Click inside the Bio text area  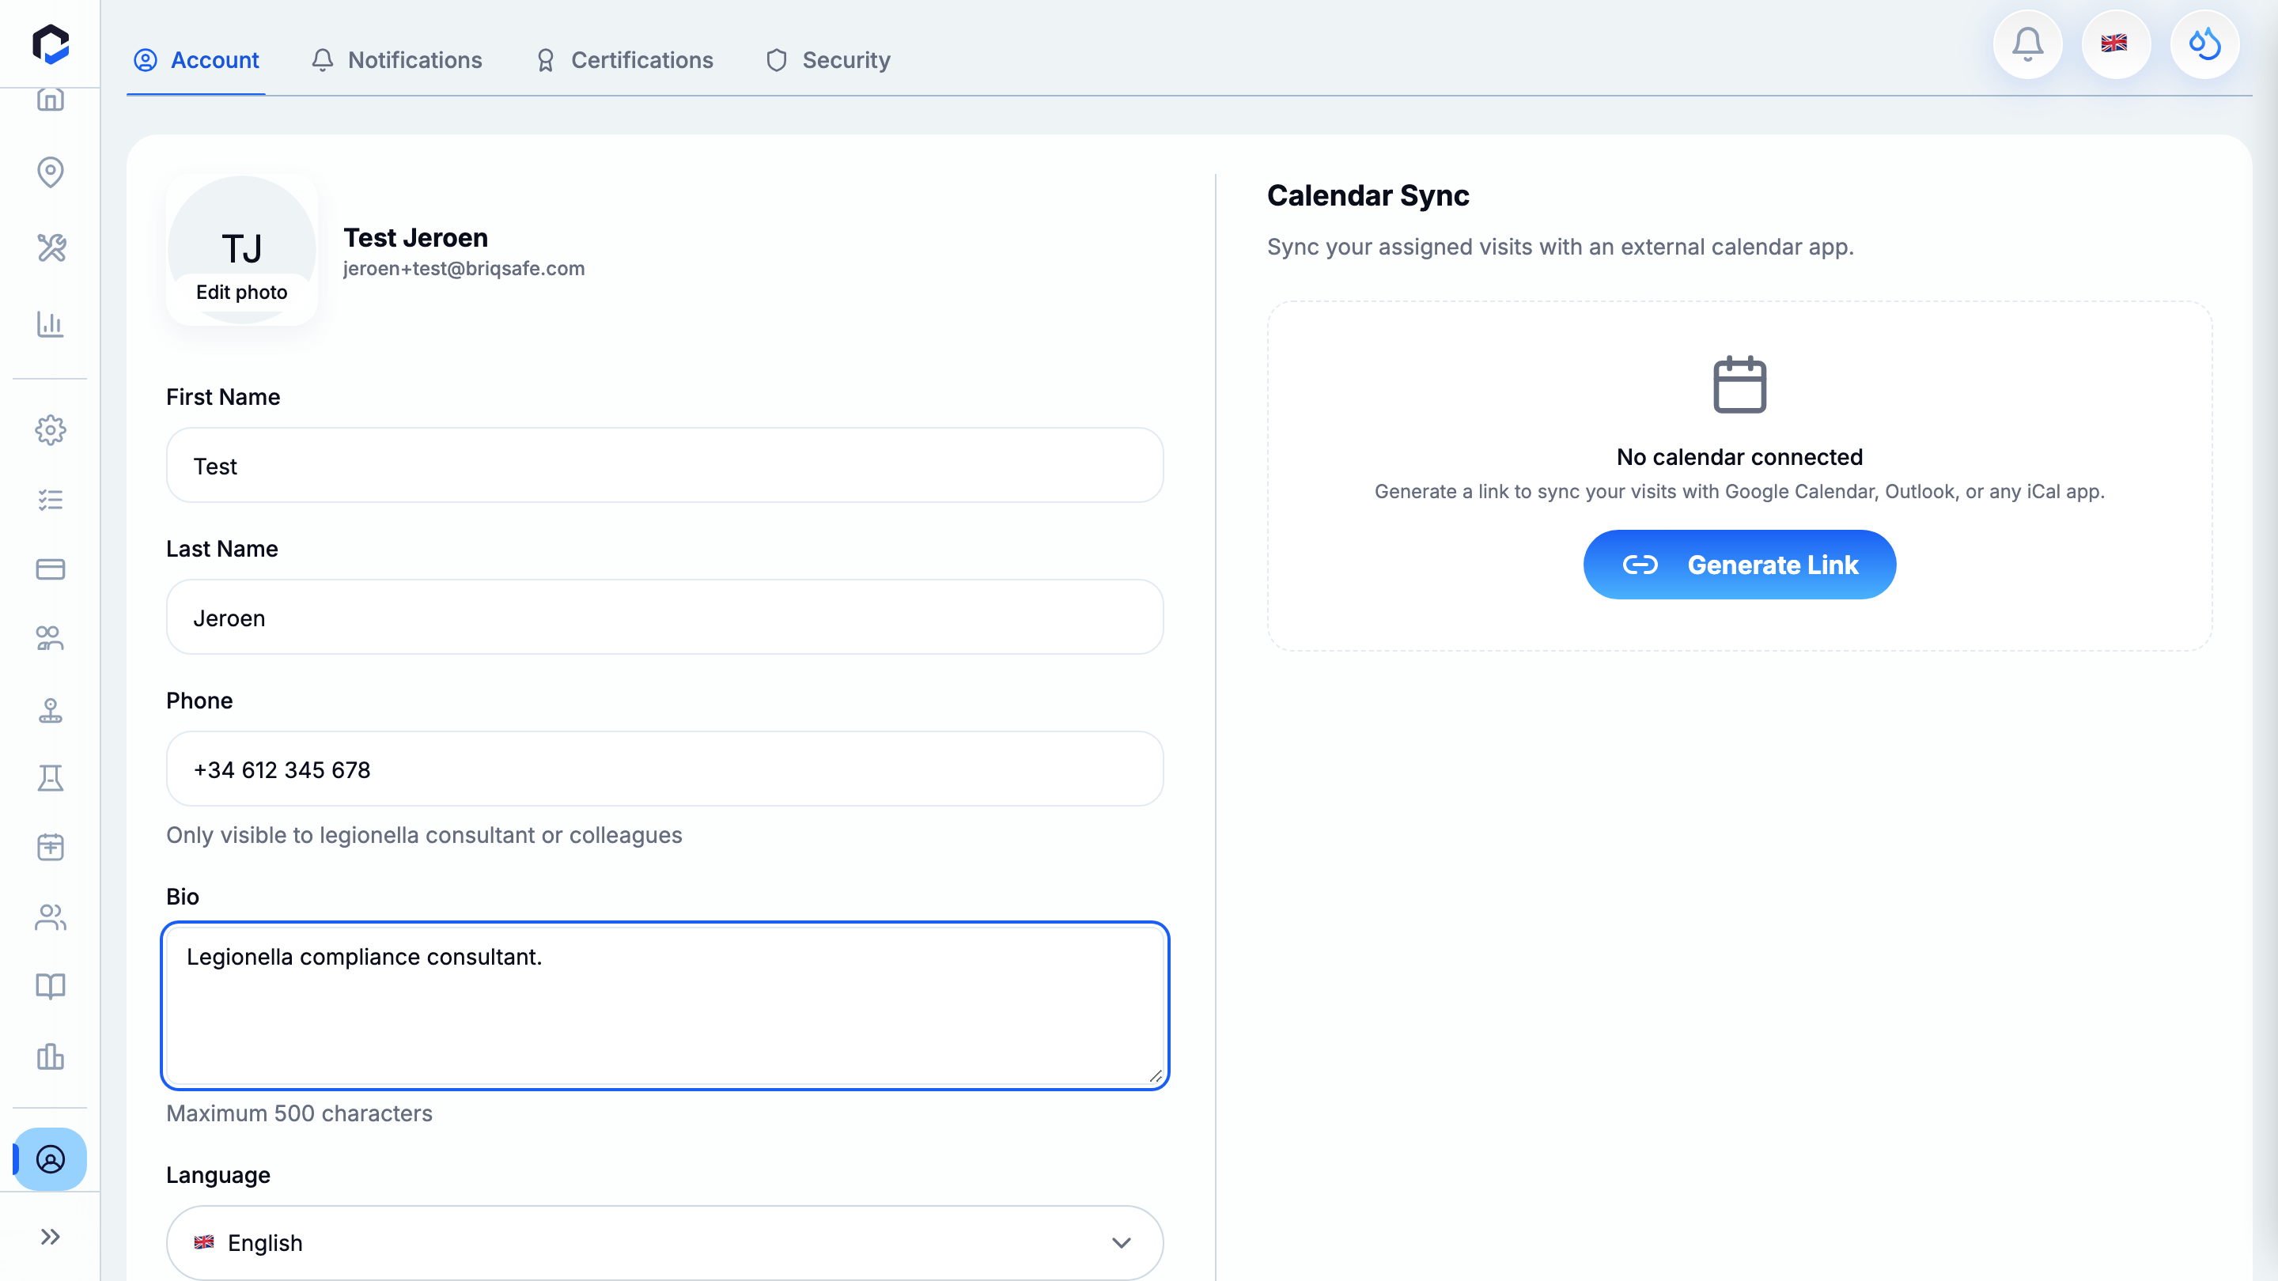[665, 1006]
